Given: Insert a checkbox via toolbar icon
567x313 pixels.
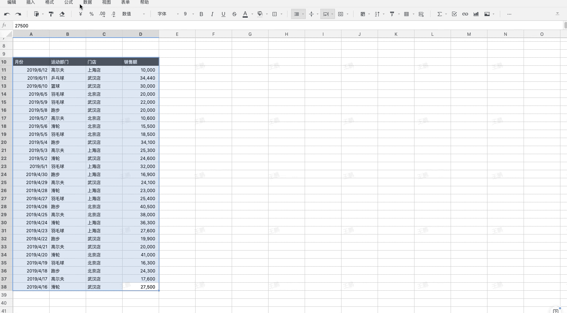Looking at the screenshot, I should [454, 14].
